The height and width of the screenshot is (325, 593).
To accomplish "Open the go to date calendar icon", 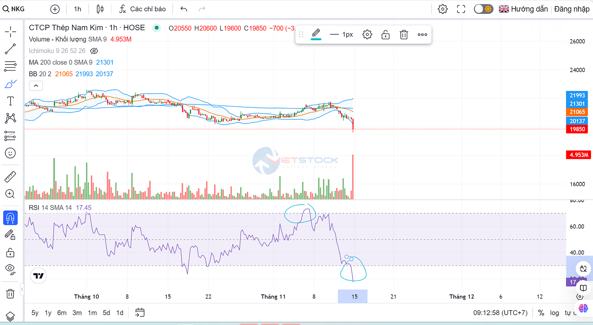I will point(140,313).
